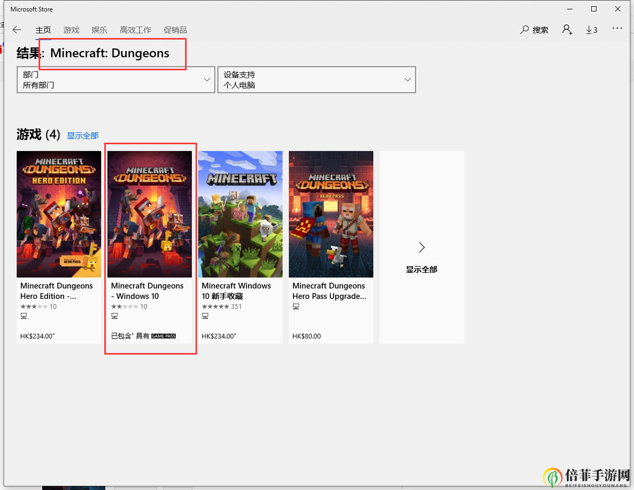Open downloads queue showing 3 items
Image resolution: width=634 pixels, height=490 pixels.
592,30
